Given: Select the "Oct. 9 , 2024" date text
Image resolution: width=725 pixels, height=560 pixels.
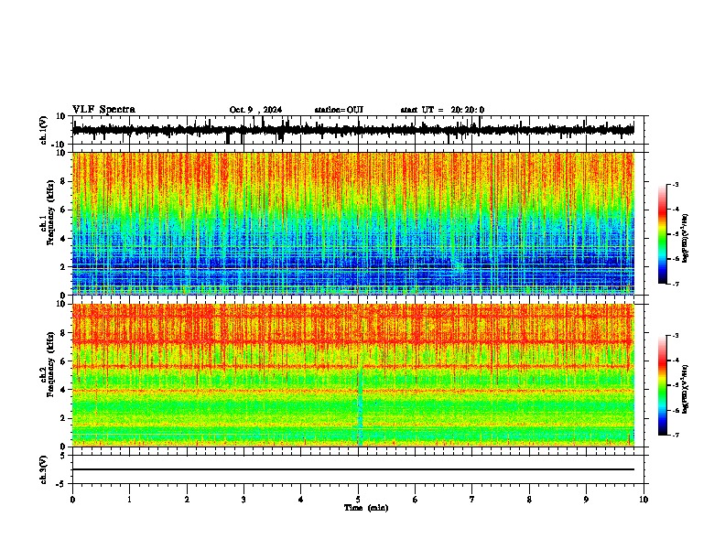Looking at the screenshot, I should point(255,110).
